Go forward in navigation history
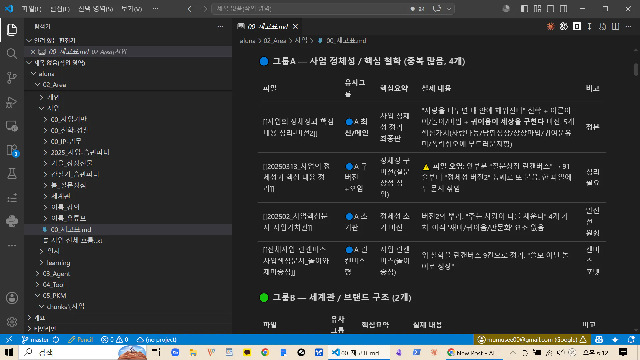Viewport: 640px width, 360px height. click(204, 9)
